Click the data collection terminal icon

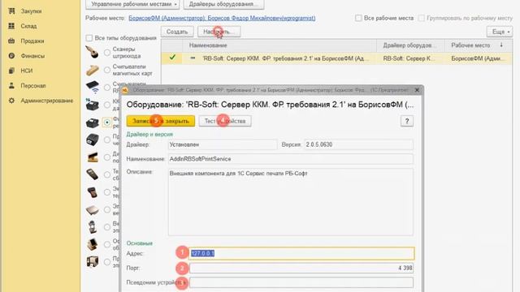[x=92, y=174]
